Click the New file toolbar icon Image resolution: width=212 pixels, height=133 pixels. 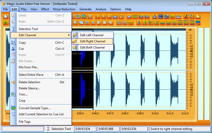6,16
